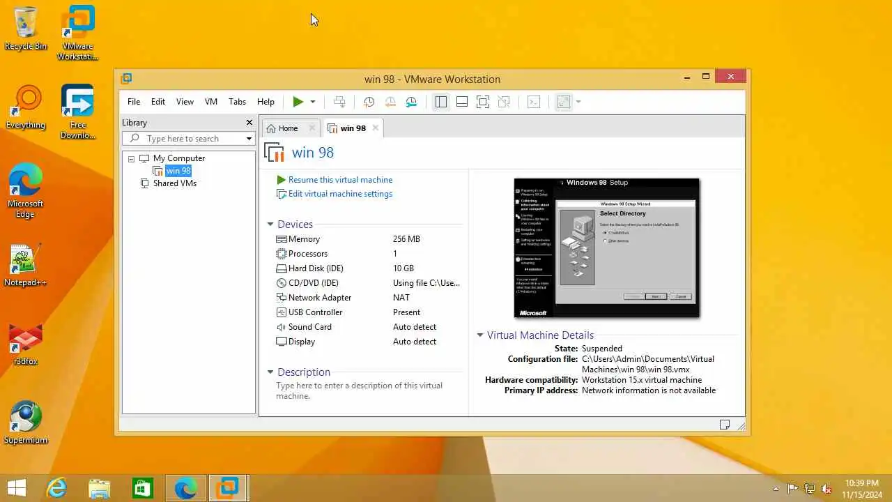The image size is (892, 502).
Task: Select the r3dfox desktop shortcut
Action: point(26,344)
